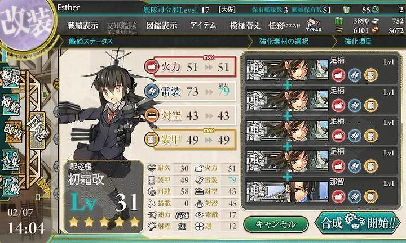The image size is (406, 243).
Task: Click the 雷装 torpedo stat icon
Action: coord(152,91)
